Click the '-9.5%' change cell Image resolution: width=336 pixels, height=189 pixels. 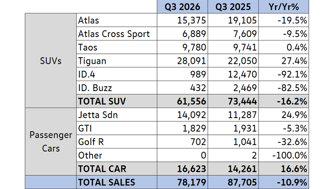coord(284,34)
